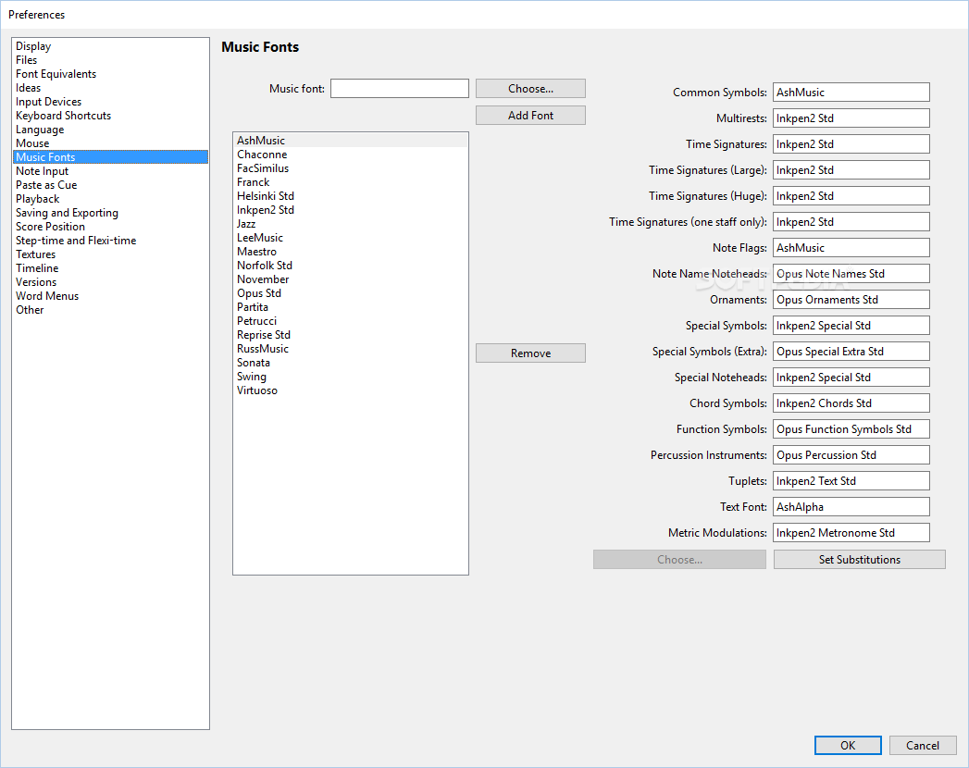Select Swing in the font list
Image resolution: width=969 pixels, height=768 pixels.
(351, 377)
